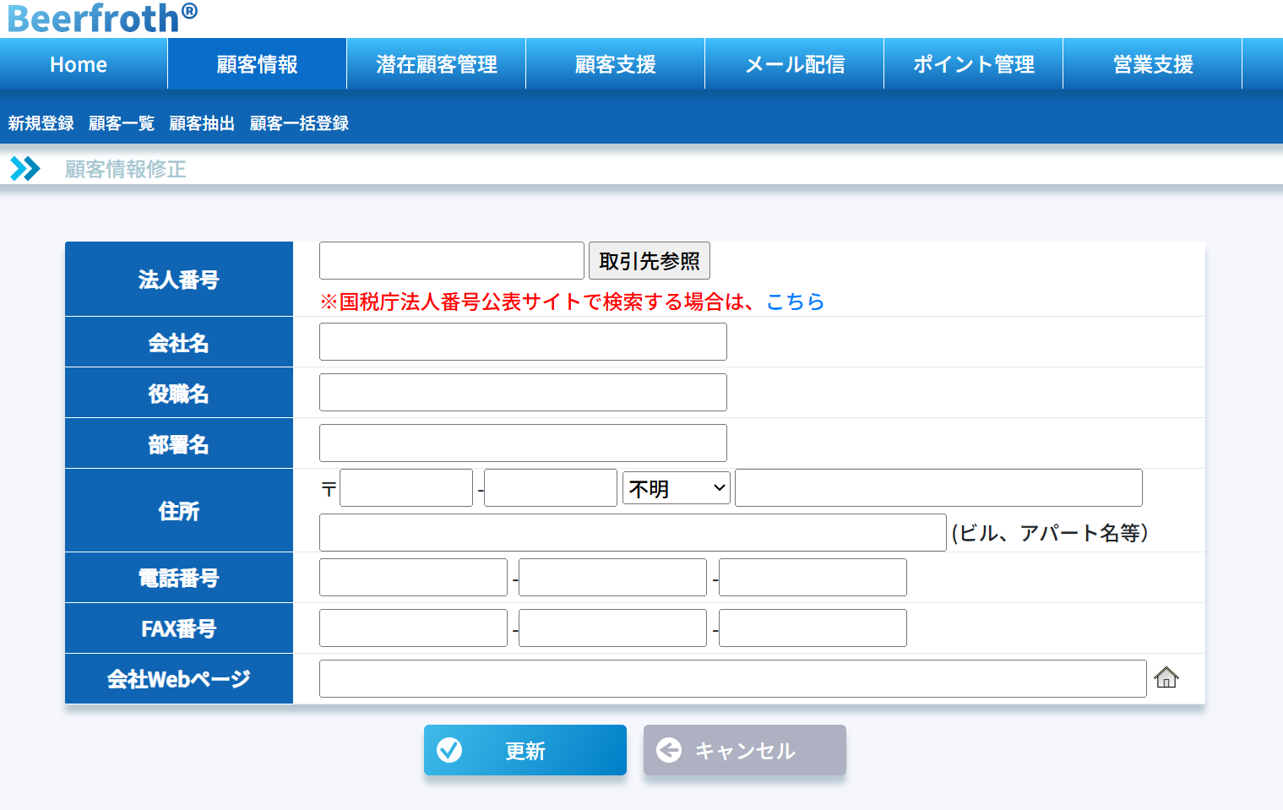Click the double chevron breadcrumb icon
This screenshot has width=1283, height=810.
tap(24, 169)
